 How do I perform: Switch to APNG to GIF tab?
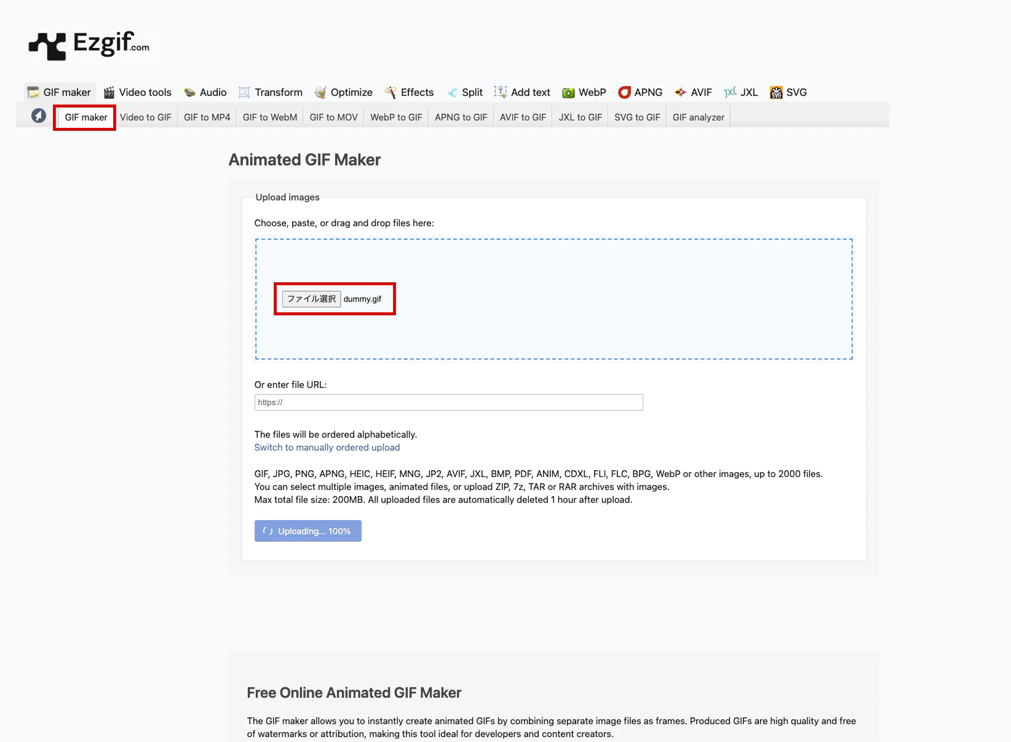(461, 117)
